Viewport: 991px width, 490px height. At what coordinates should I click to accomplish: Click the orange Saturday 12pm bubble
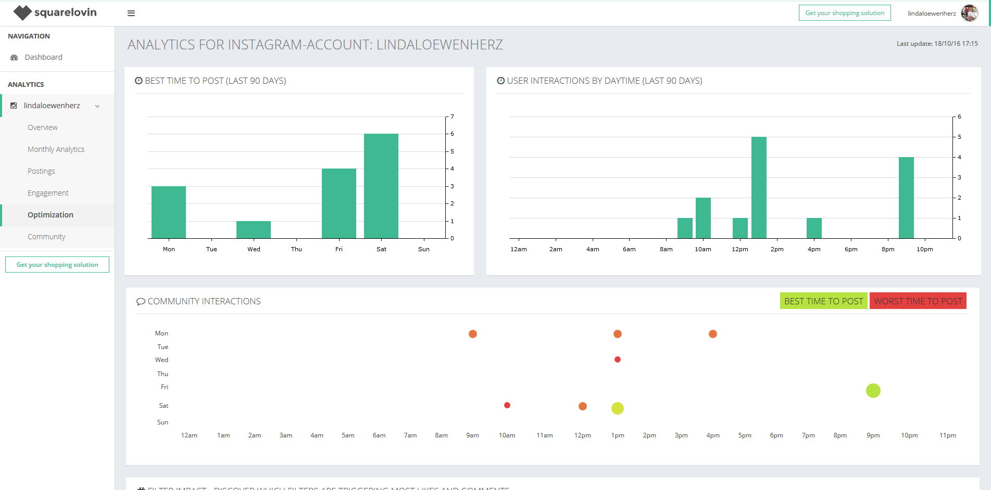[x=583, y=406]
